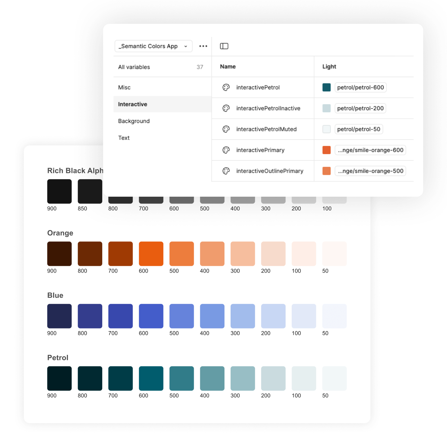Click the palette icon beside interactivePetrol
This screenshot has height=447, width=447.
(x=226, y=87)
